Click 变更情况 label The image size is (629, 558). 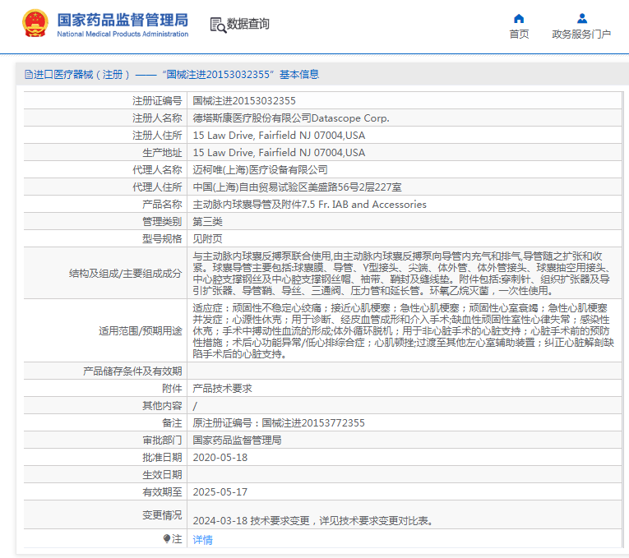tap(162, 514)
